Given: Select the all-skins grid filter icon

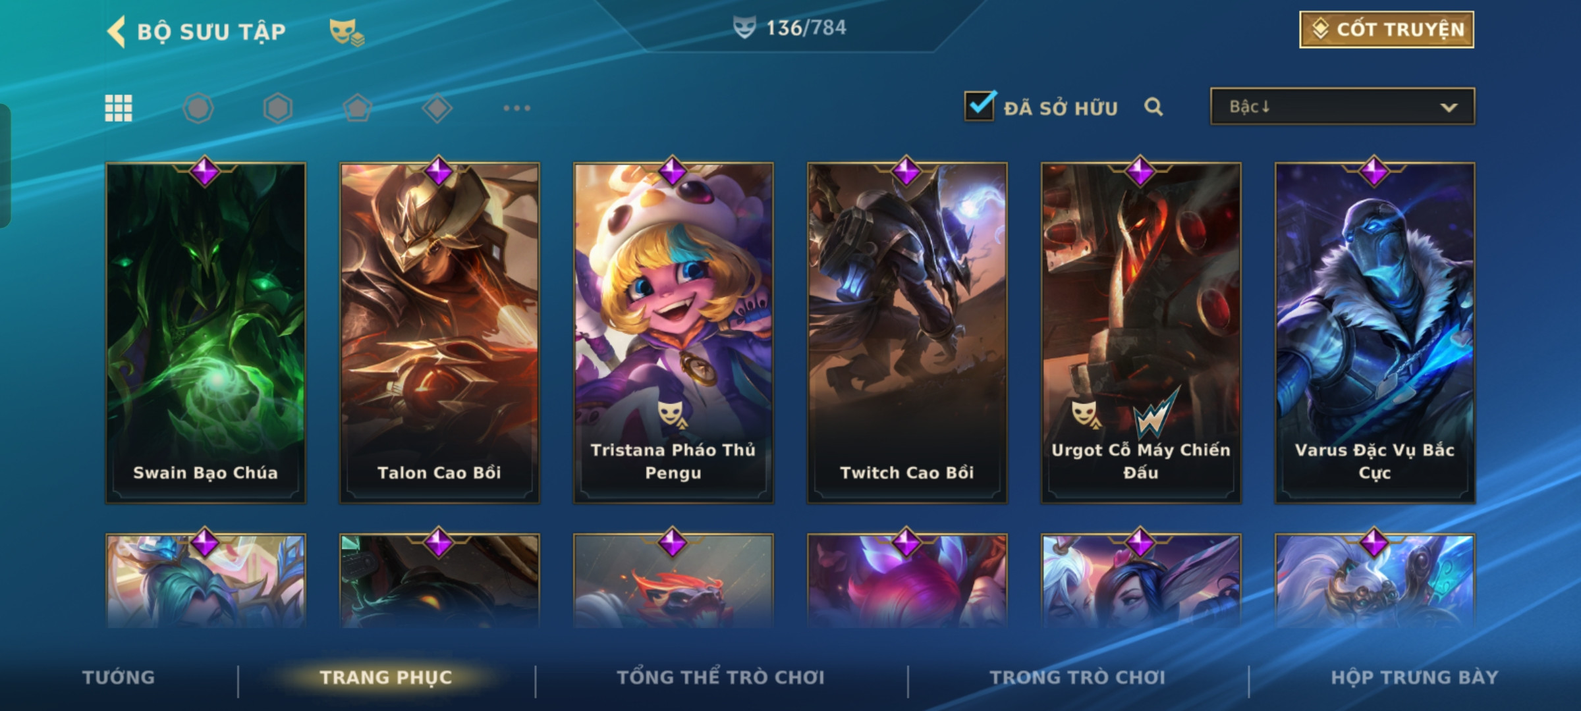Looking at the screenshot, I should coord(119,108).
